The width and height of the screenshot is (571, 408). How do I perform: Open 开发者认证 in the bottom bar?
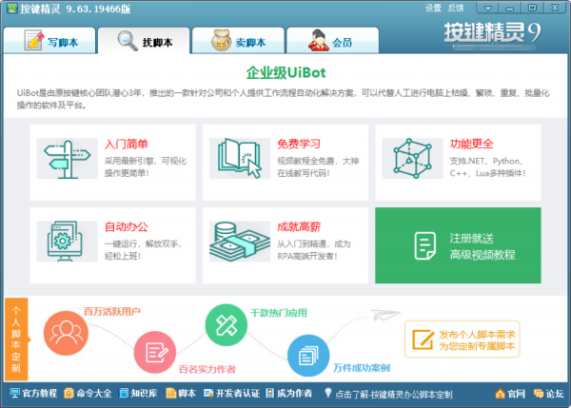click(231, 394)
